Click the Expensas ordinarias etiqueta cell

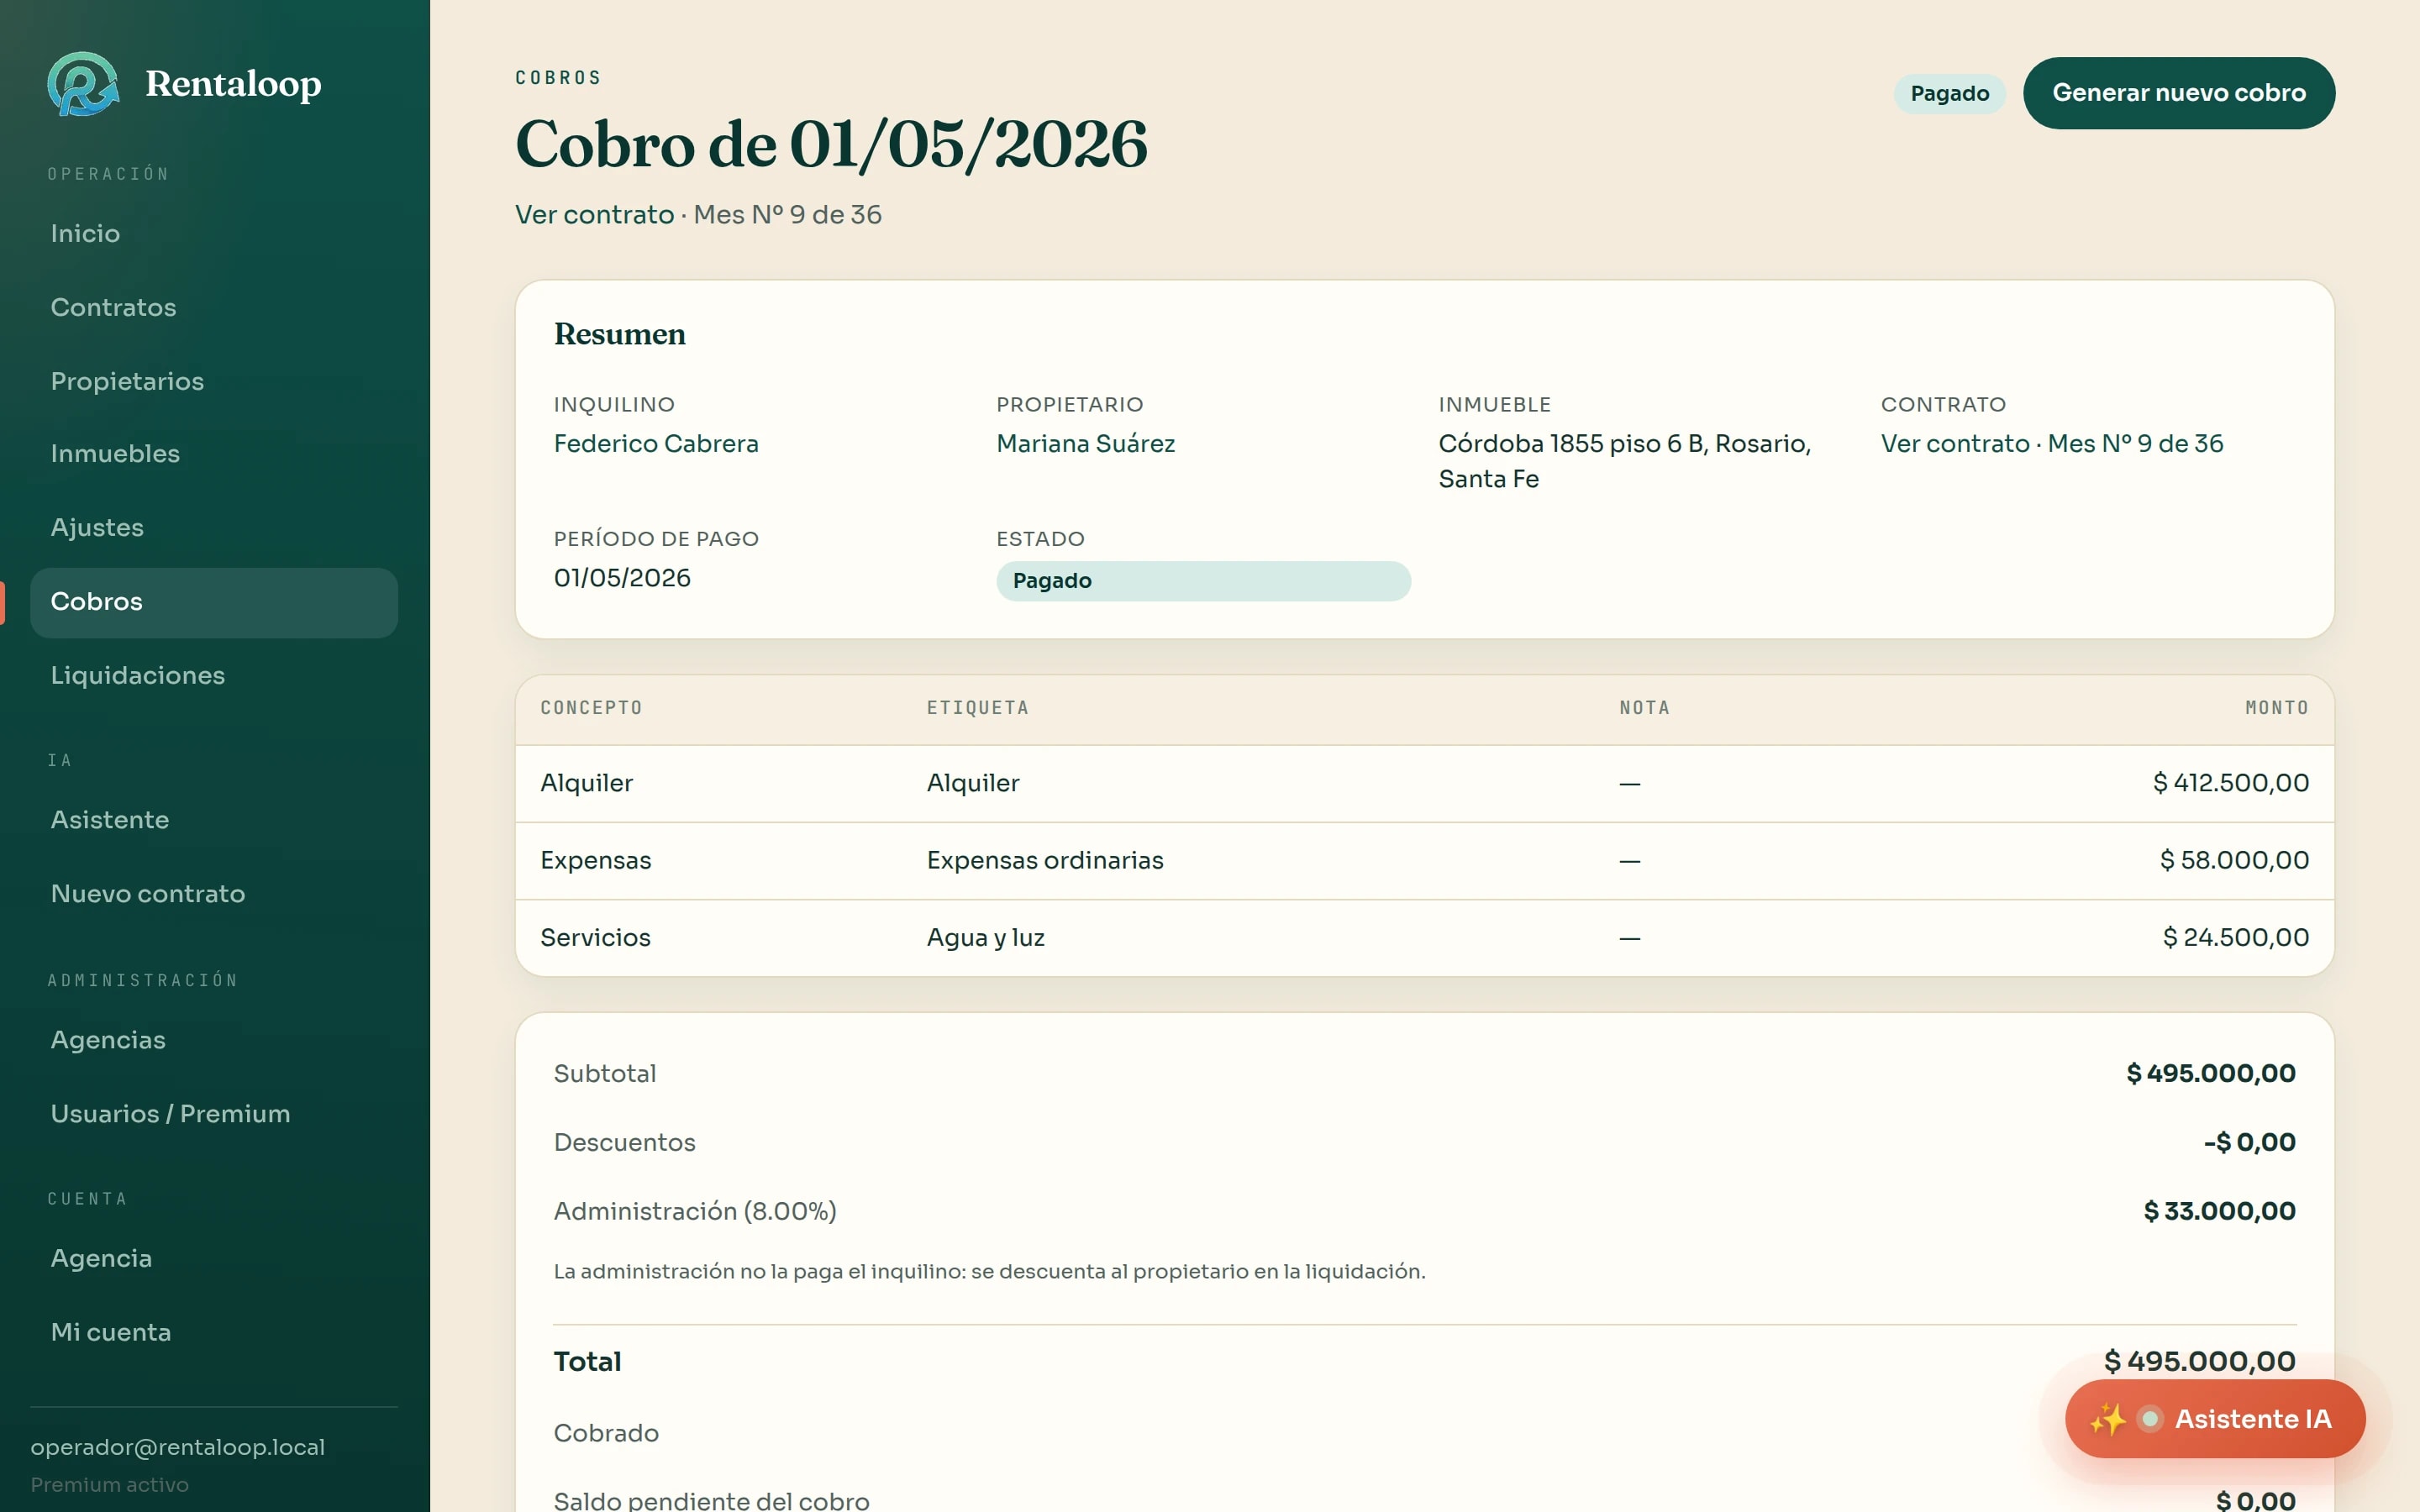point(1045,860)
